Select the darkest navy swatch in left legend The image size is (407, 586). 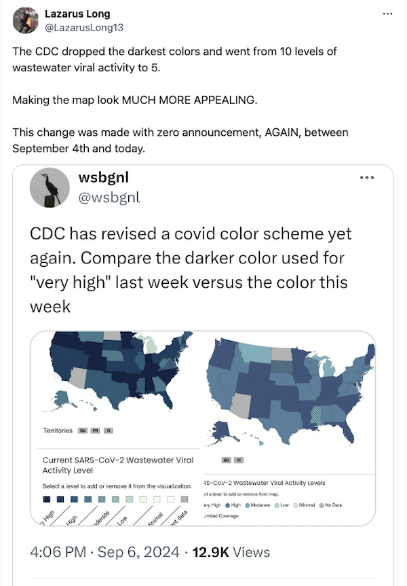click(46, 500)
